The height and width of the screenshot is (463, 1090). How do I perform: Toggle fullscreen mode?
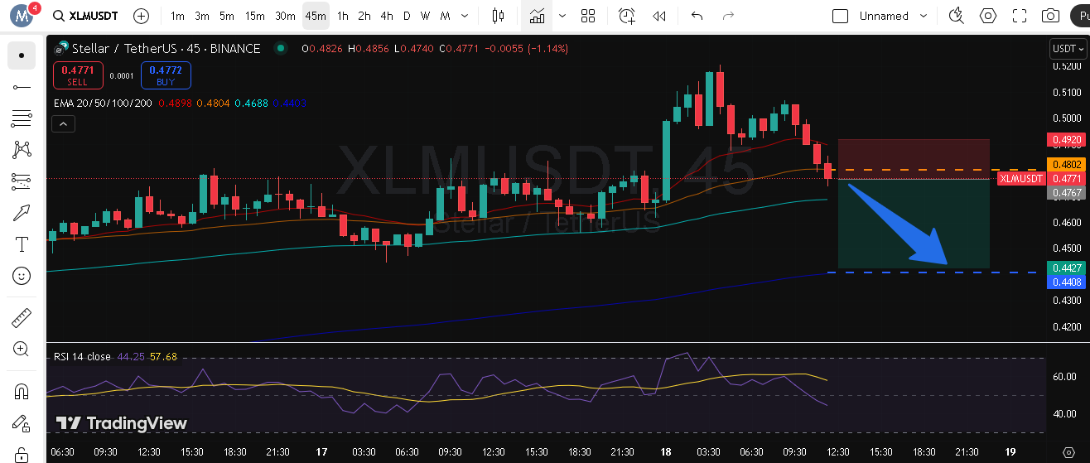point(1020,16)
